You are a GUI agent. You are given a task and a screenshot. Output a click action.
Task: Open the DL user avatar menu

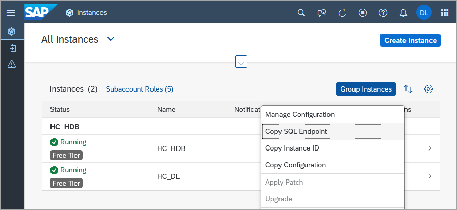tap(424, 13)
